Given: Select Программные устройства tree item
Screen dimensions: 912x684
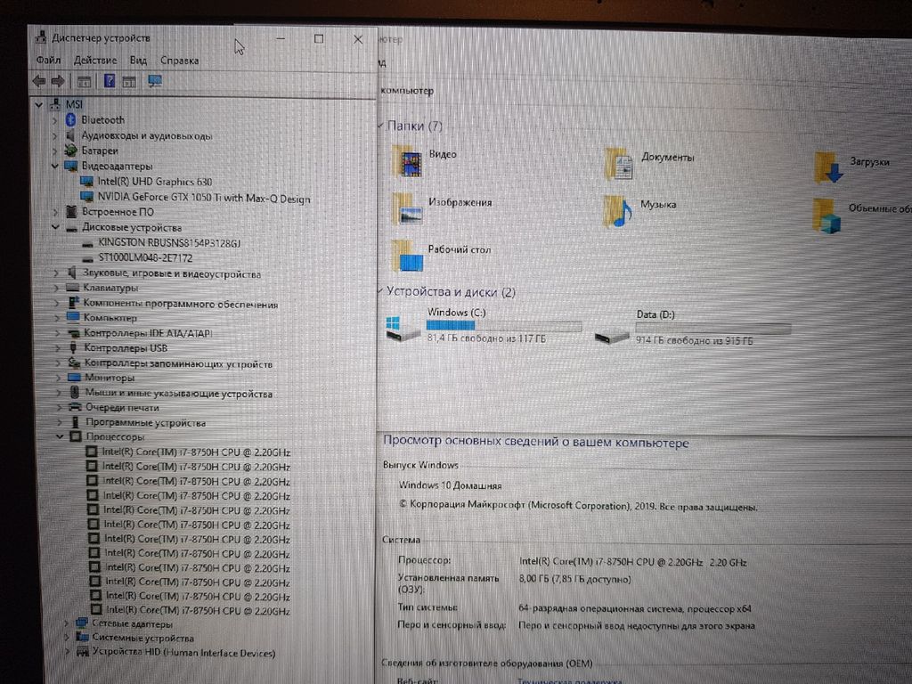Looking at the screenshot, I should 145,422.
